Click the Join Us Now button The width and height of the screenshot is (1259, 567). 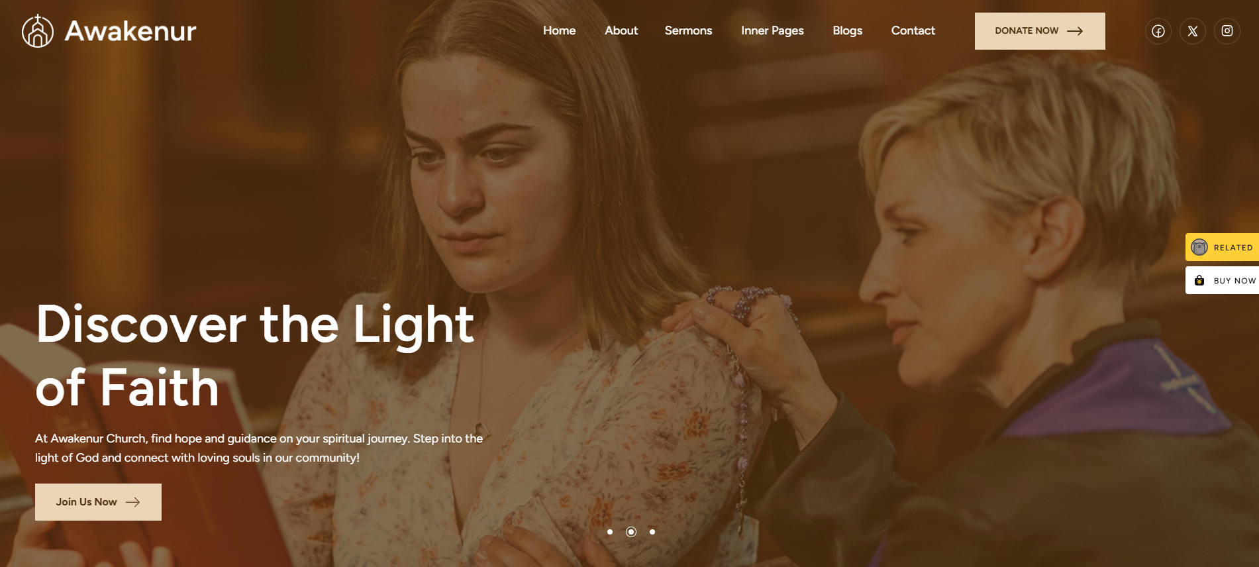[x=98, y=502]
